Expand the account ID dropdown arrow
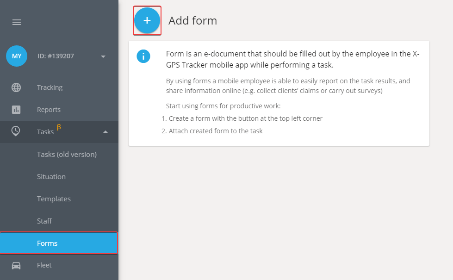 (103, 56)
